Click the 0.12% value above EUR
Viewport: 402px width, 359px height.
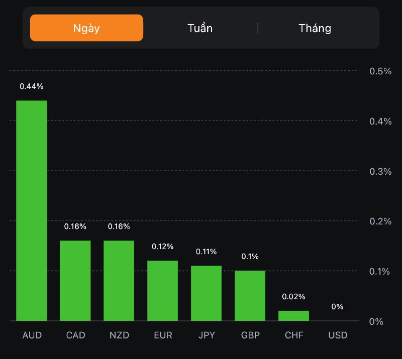(x=162, y=247)
